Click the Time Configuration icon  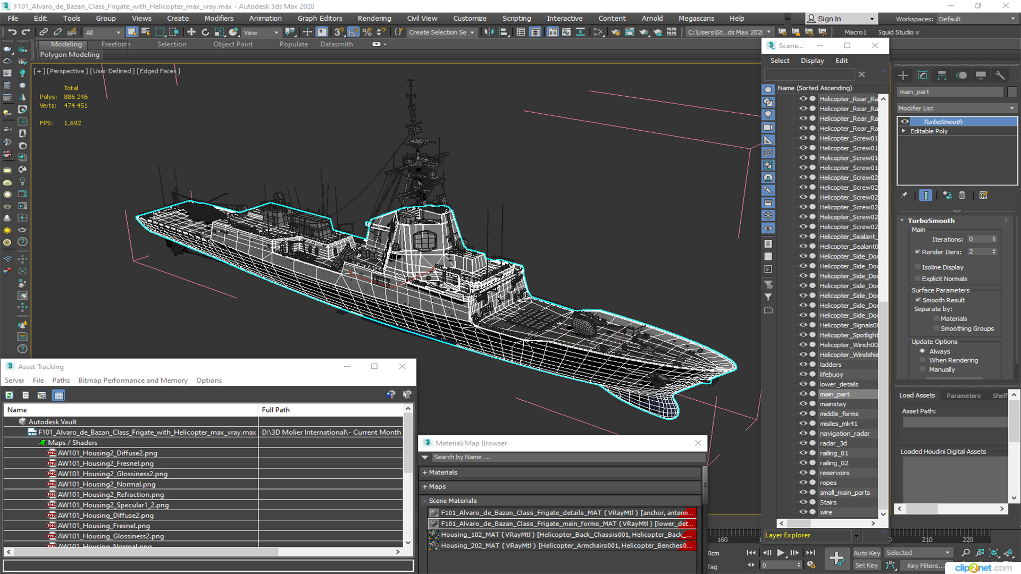(811, 565)
